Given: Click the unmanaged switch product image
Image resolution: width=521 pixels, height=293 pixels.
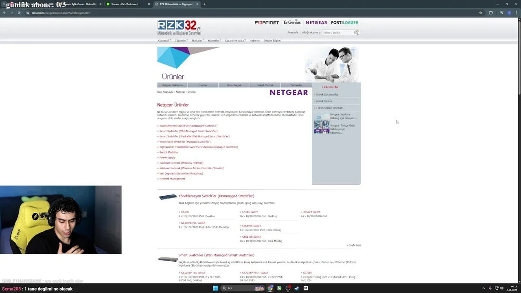Looking at the screenshot, I should (x=168, y=197).
